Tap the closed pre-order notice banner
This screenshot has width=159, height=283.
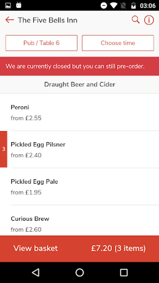[79, 66]
